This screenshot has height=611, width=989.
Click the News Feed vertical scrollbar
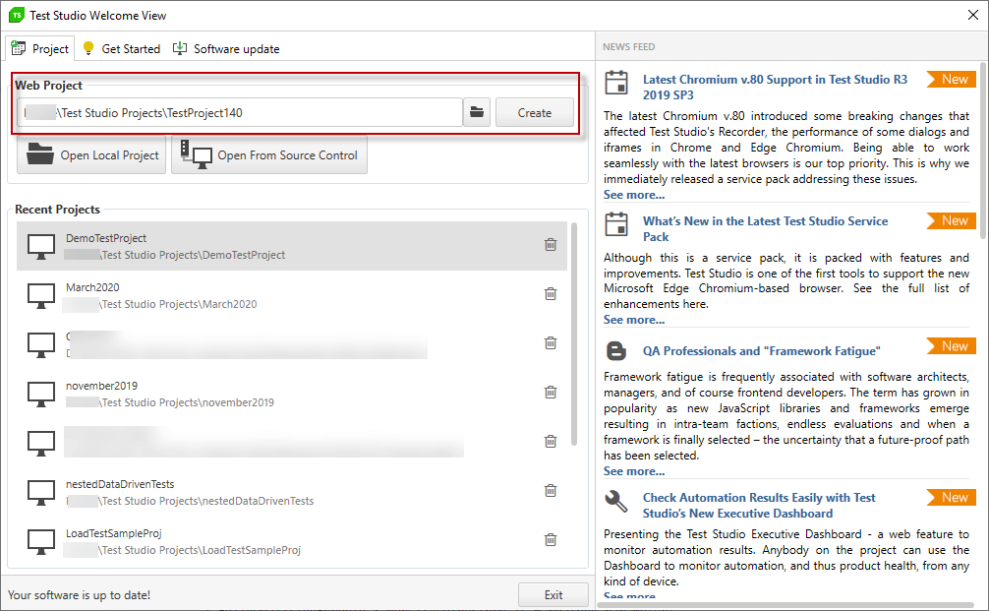point(983,151)
